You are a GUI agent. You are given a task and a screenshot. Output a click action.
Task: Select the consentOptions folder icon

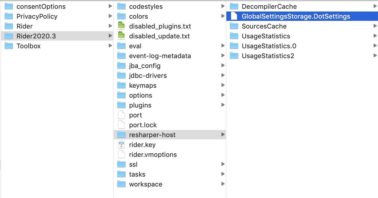(9, 6)
